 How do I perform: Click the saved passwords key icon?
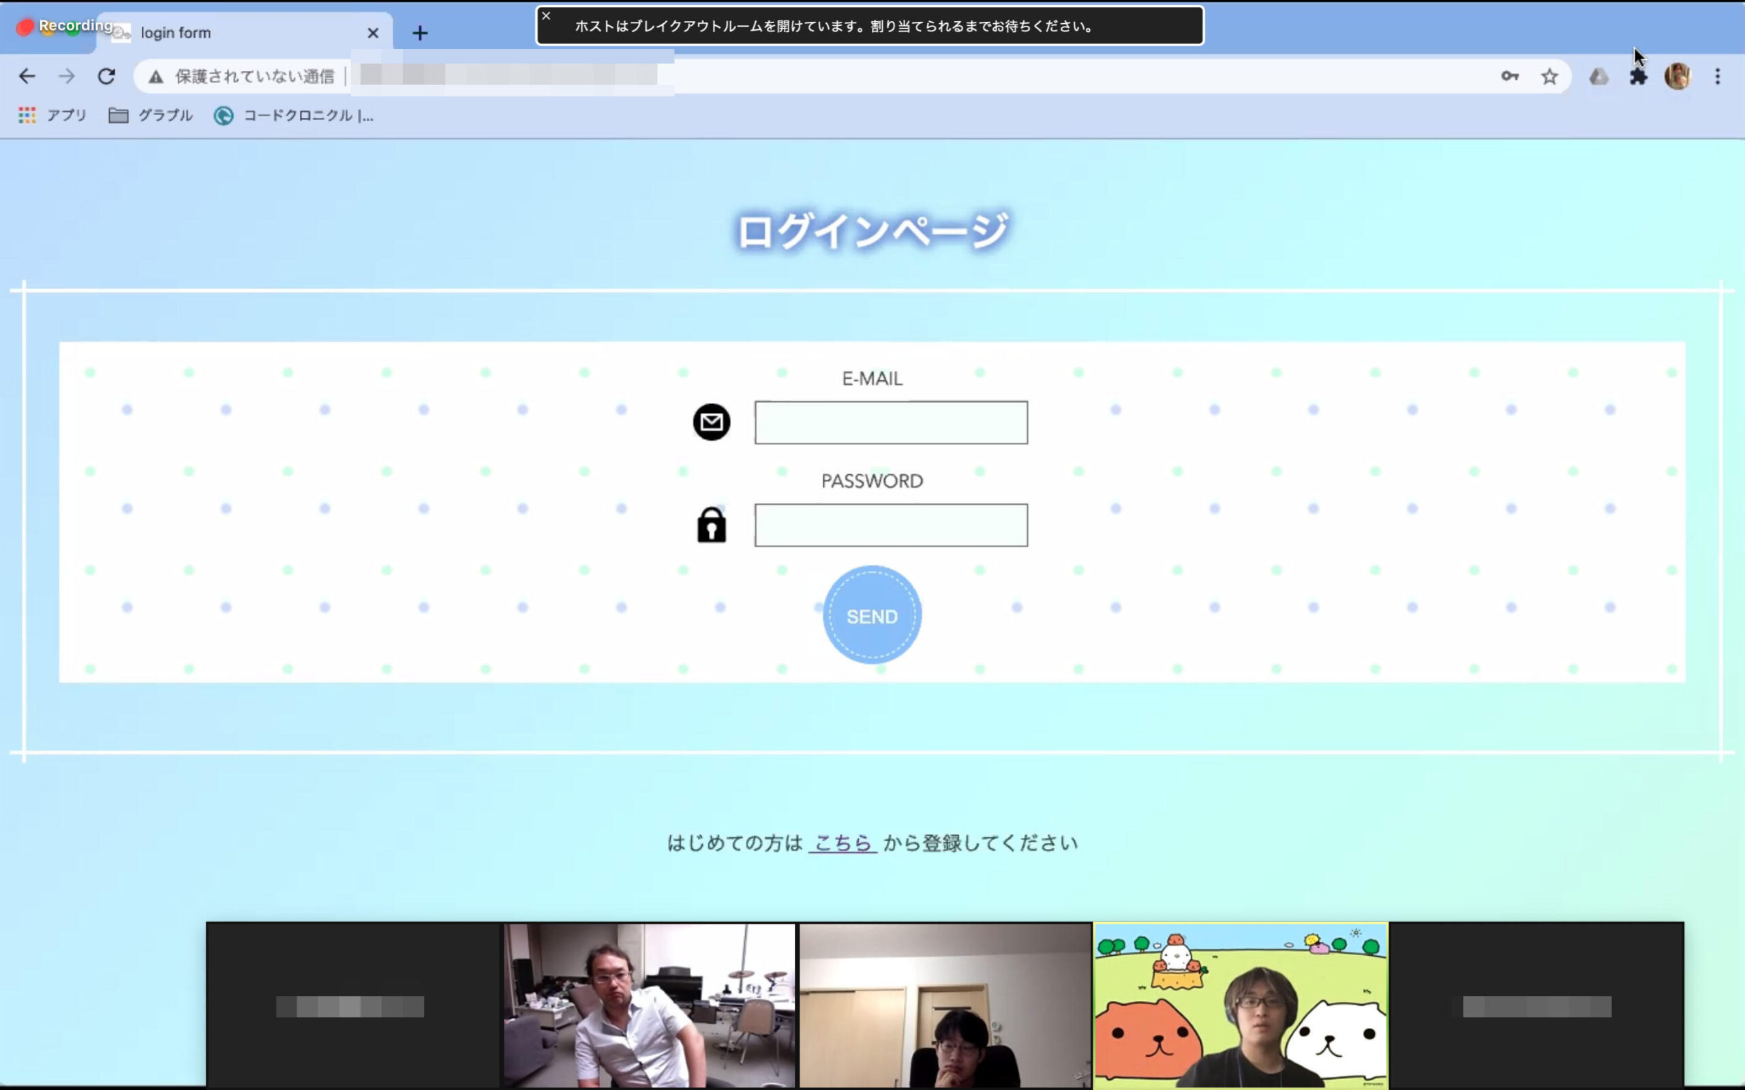point(1509,76)
